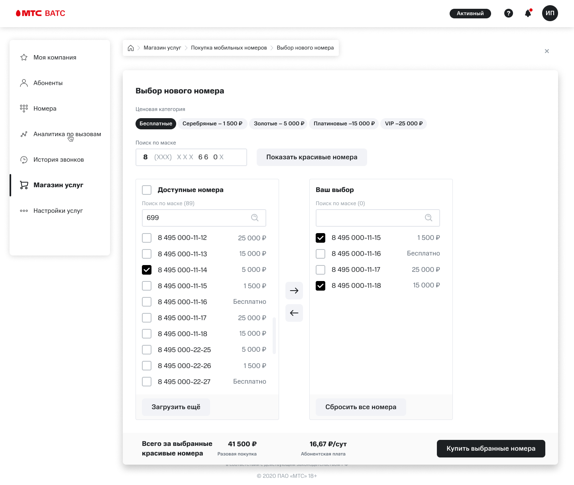Go to Магазин услуг breadcrumb
Viewport: 574px width, 485px height.
(162, 48)
